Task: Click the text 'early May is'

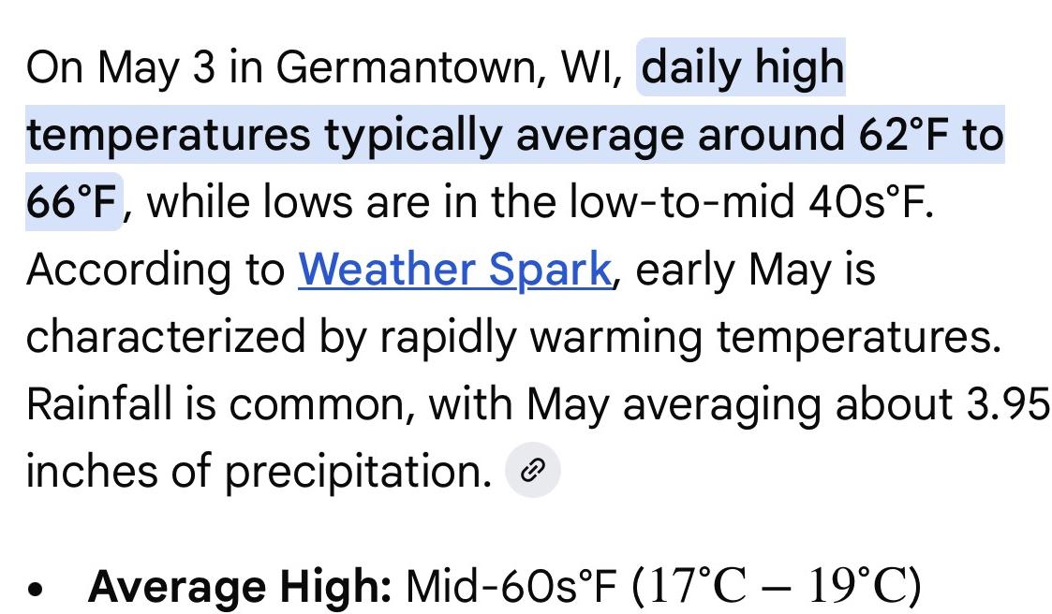Action: click(x=755, y=270)
